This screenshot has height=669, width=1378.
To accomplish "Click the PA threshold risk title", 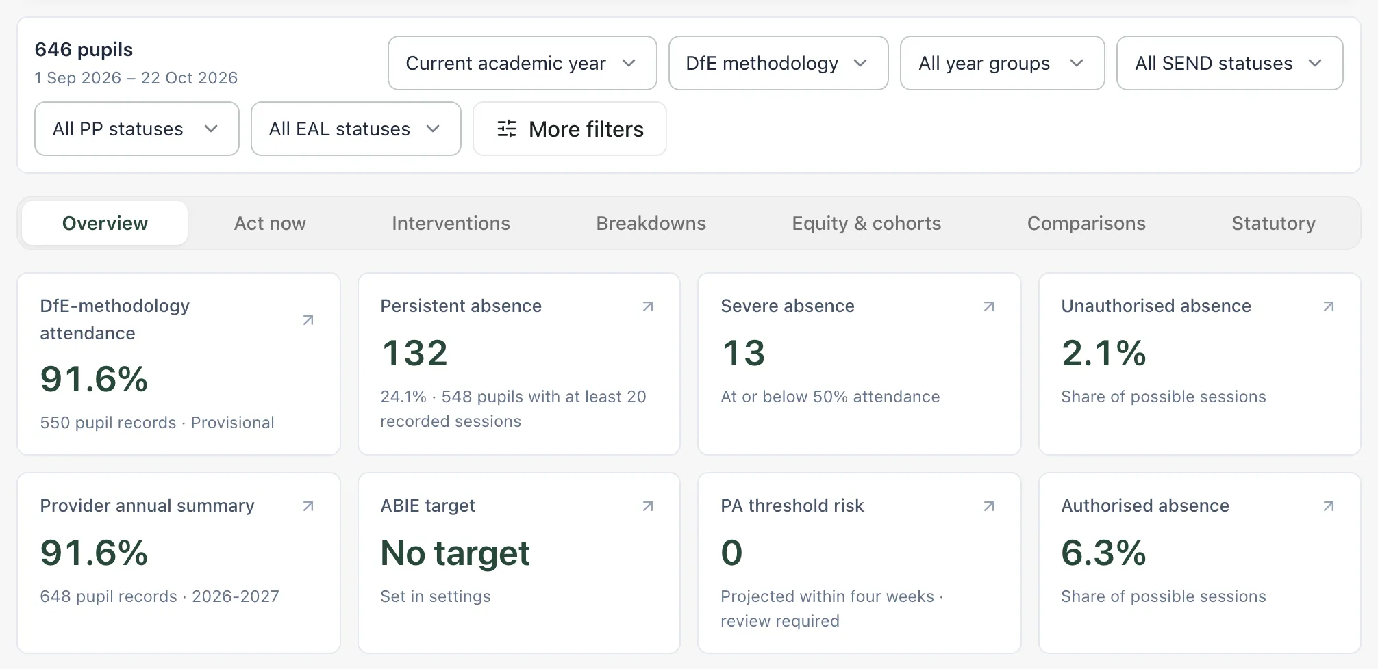I will [792, 506].
